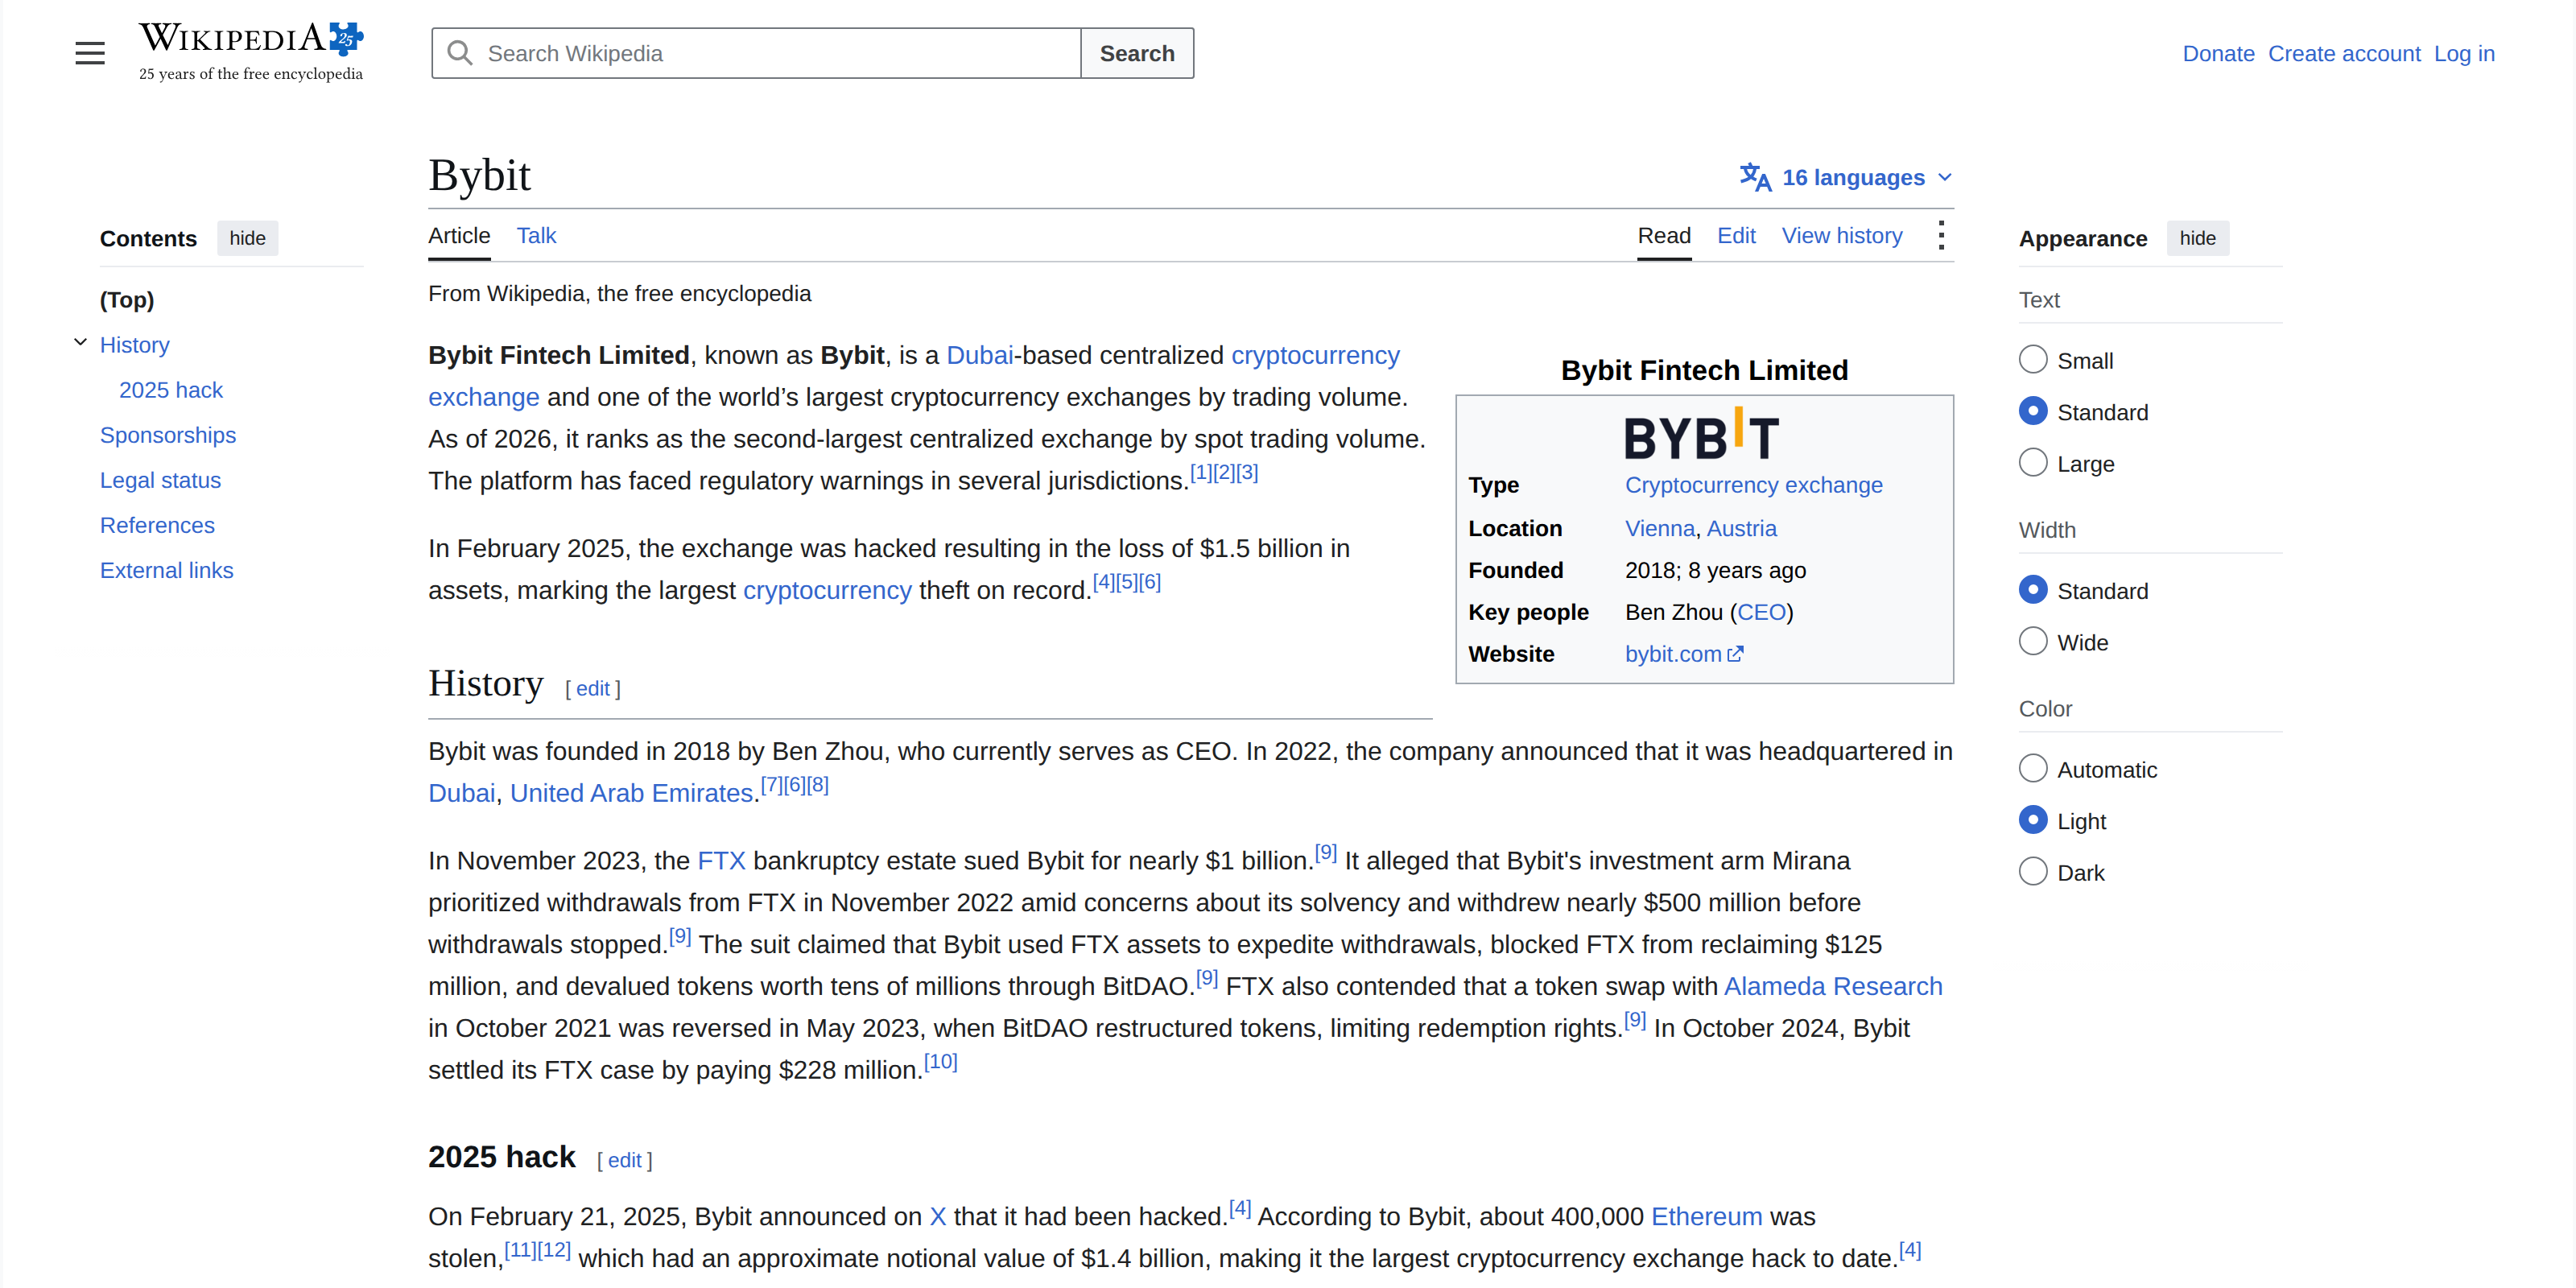
Task: Open the Donate link
Action: 2218,54
